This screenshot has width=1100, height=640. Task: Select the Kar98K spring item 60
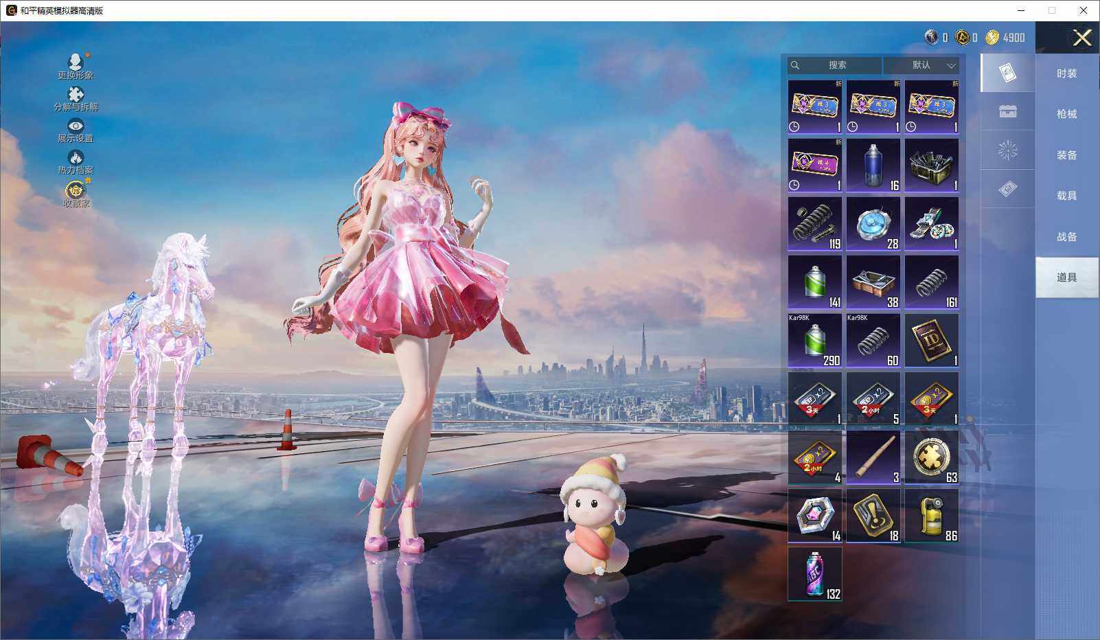pos(873,341)
